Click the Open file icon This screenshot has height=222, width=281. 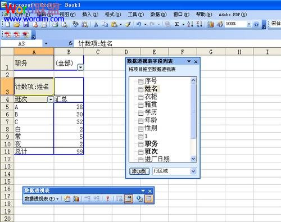click(17, 24)
